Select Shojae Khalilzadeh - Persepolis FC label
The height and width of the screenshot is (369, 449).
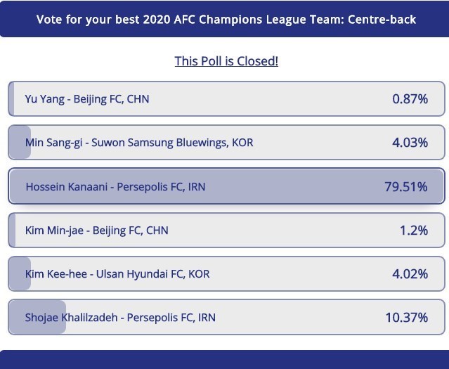click(x=120, y=318)
